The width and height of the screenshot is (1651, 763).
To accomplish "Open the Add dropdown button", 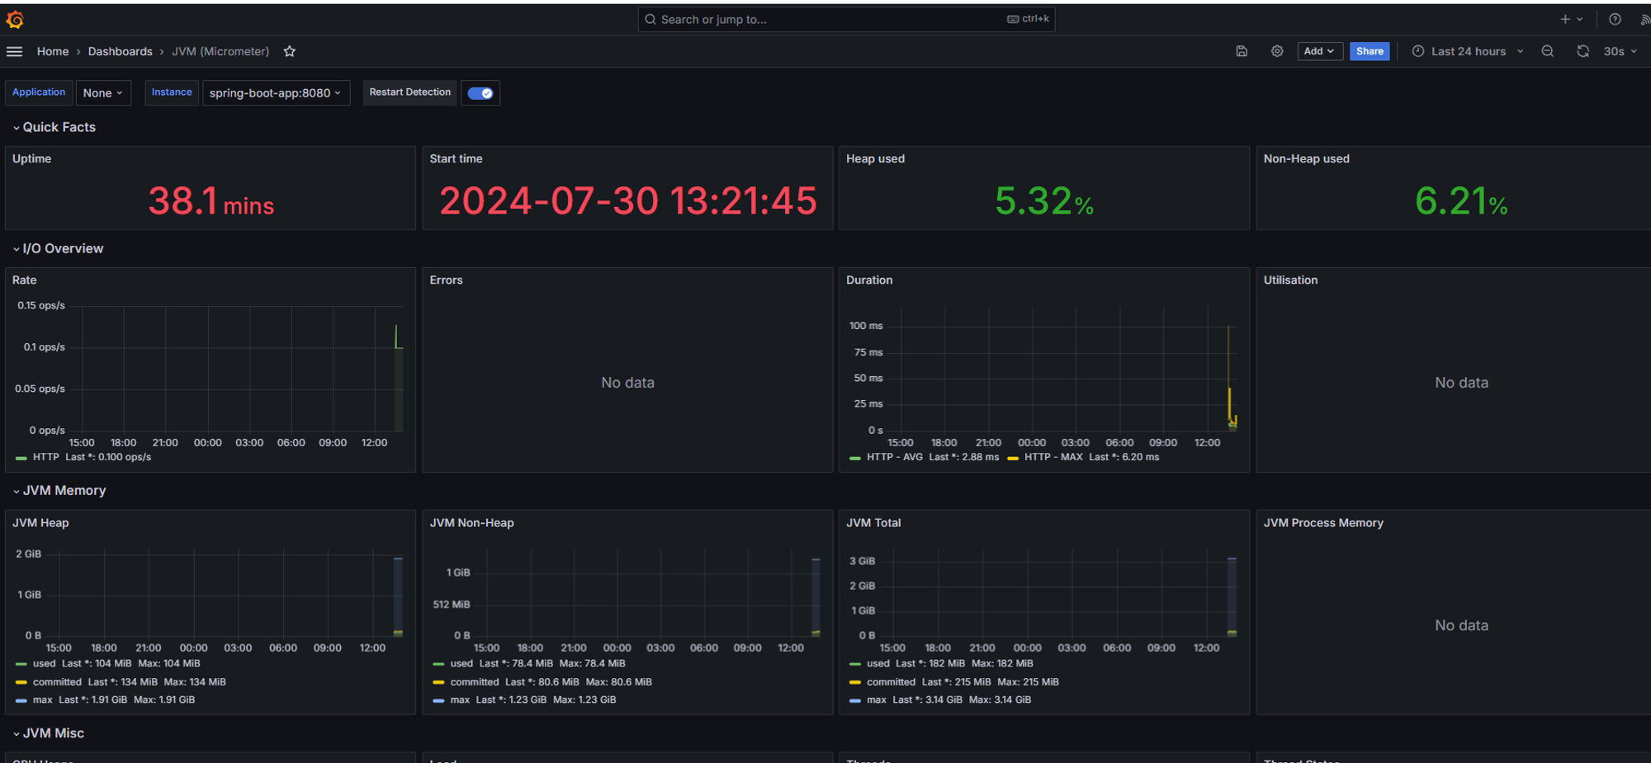I will point(1319,51).
